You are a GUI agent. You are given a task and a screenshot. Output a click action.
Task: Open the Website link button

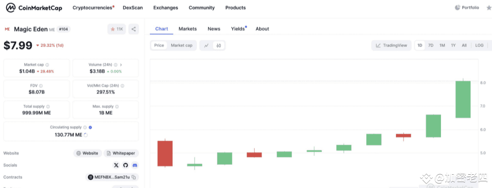pos(88,153)
